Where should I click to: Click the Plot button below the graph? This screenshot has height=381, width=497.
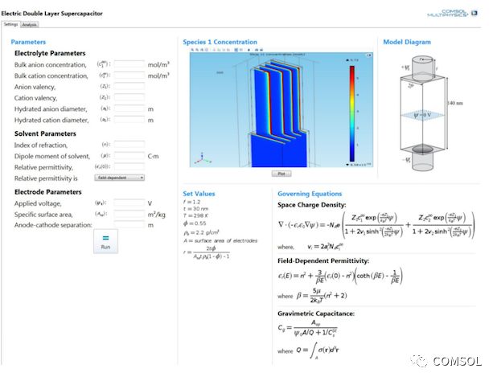(281, 174)
